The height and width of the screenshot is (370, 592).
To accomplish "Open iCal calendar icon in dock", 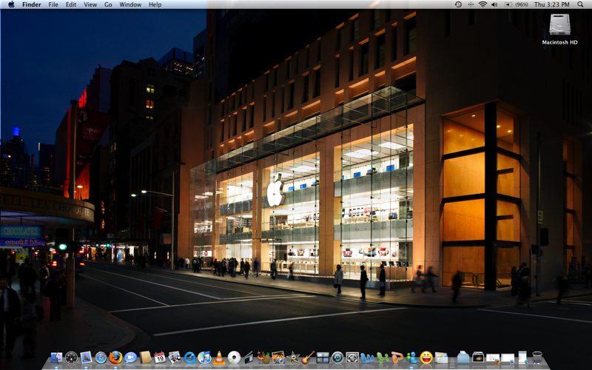I will 160,357.
